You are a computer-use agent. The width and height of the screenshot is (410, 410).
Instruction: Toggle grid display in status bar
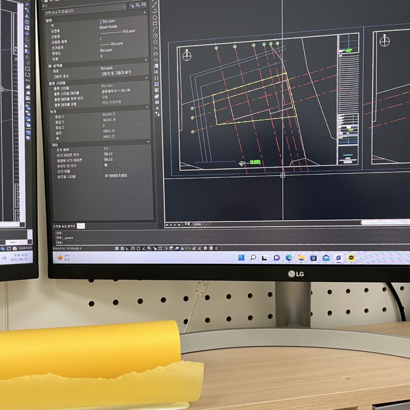coord(122,248)
